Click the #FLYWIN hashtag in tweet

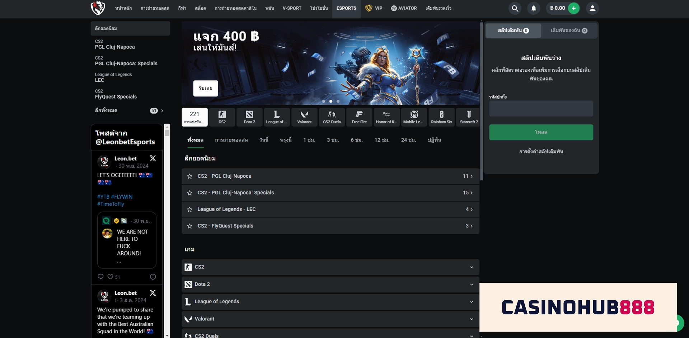point(122,197)
